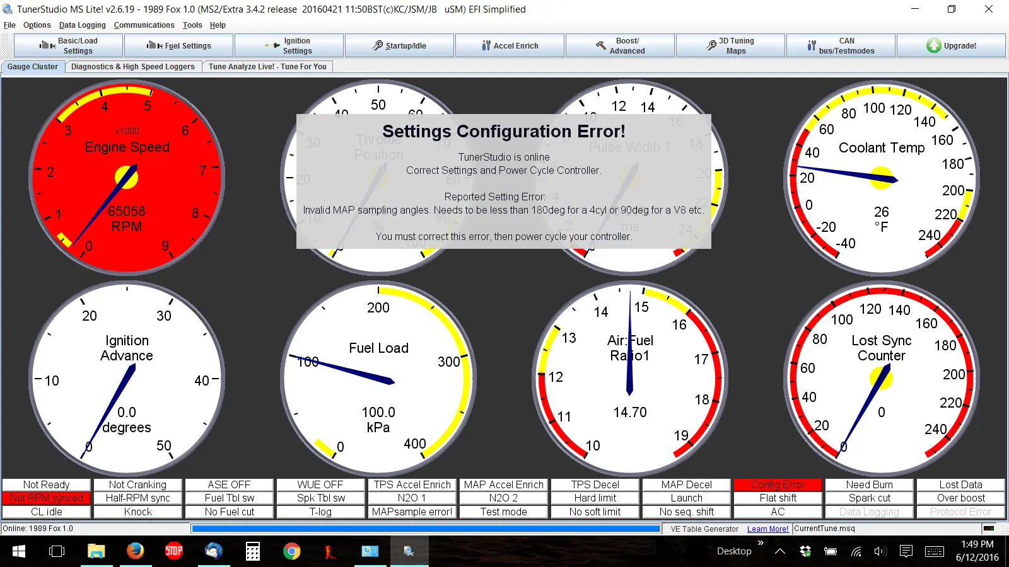Click the ASE OFF indicator
The width and height of the screenshot is (1009, 567).
tap(230, 484)
